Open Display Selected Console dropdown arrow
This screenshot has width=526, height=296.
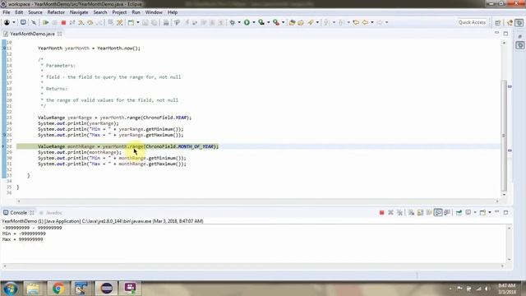[x=475, y=212]
